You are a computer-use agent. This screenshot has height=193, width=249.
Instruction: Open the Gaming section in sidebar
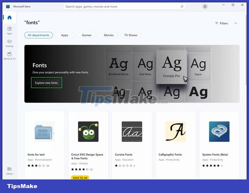(9, 43)
